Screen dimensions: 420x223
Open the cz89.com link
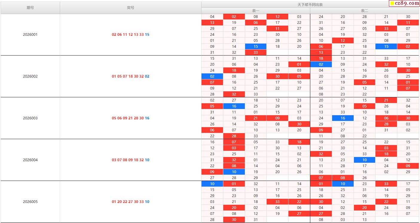(x=407, y=3)
